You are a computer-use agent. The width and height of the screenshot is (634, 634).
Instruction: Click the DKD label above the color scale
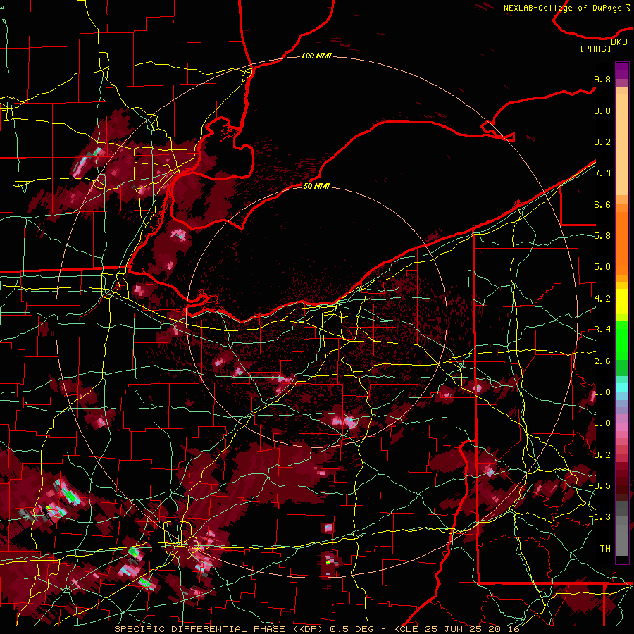point(619,42)
